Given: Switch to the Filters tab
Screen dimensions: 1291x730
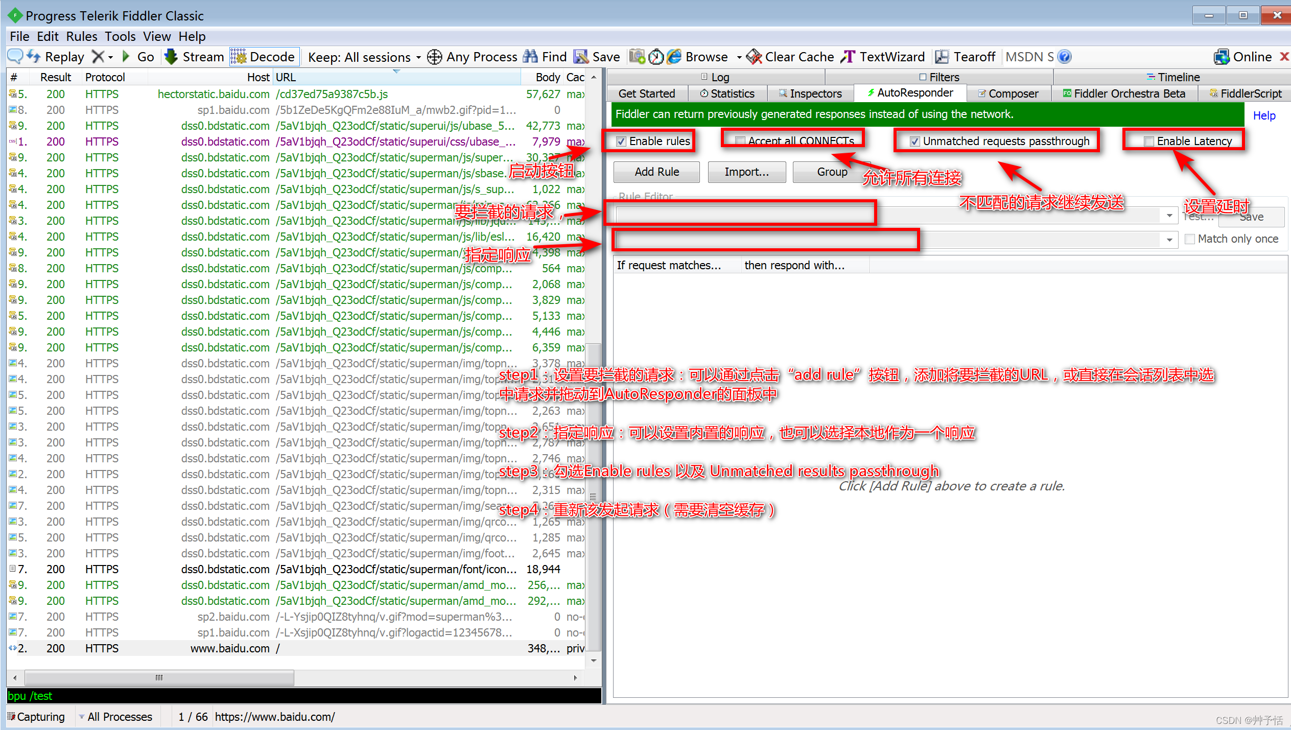Looking at the screenshot, I should point(940,77).
